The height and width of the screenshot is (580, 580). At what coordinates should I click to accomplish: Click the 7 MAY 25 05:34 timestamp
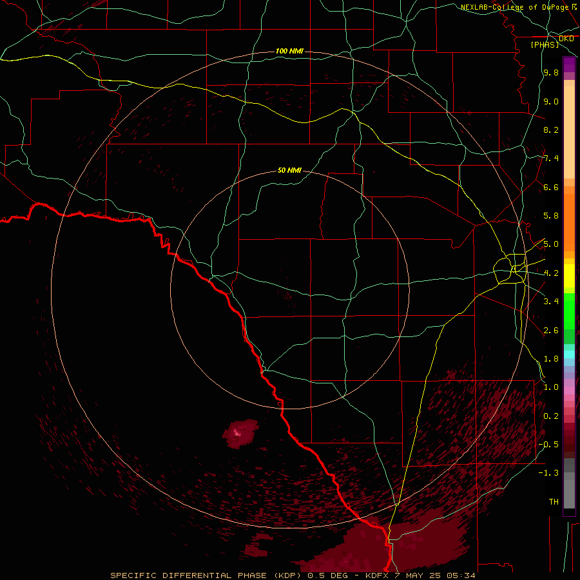click(436, 575)
